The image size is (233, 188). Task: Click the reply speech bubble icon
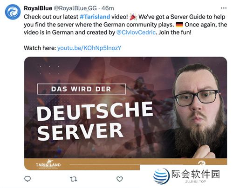click(27, 179)
